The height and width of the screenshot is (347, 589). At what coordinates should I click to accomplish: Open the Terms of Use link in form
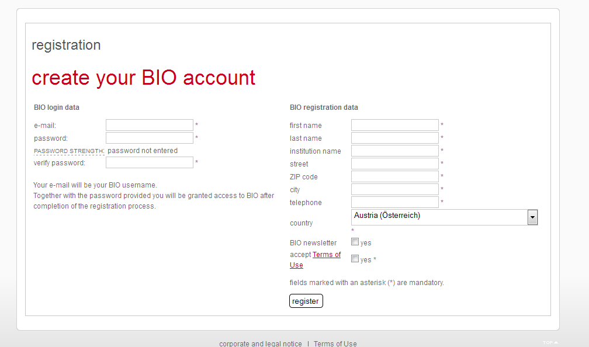tap(326, 255)
